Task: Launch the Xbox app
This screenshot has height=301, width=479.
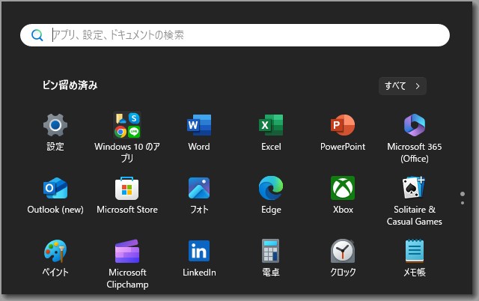Action: 343,195
